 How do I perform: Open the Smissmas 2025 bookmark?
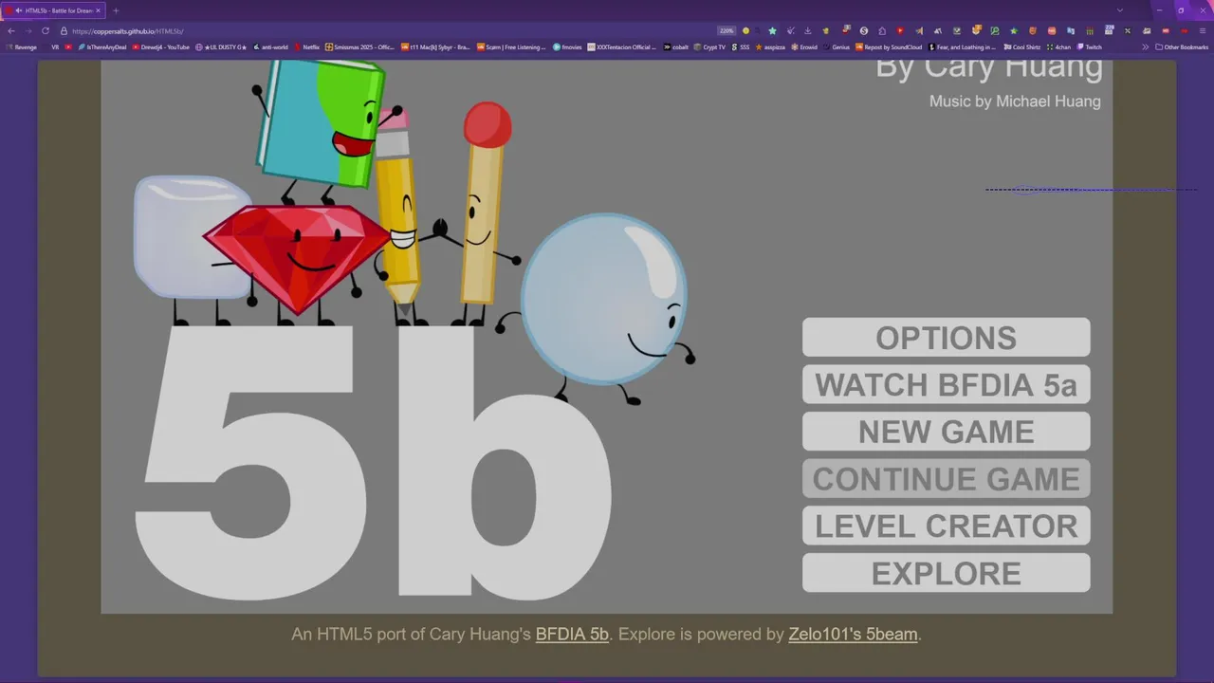[359, 46]
